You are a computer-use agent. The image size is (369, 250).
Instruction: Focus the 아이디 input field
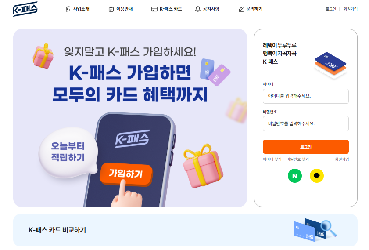coord(305,96)
